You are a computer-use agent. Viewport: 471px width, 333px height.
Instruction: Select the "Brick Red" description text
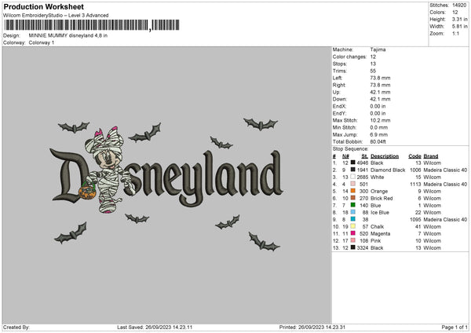tap(382, 199)
